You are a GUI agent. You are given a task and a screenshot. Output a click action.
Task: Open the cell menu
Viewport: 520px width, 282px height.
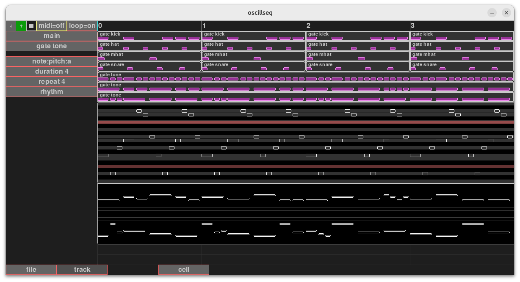point(184,270)
